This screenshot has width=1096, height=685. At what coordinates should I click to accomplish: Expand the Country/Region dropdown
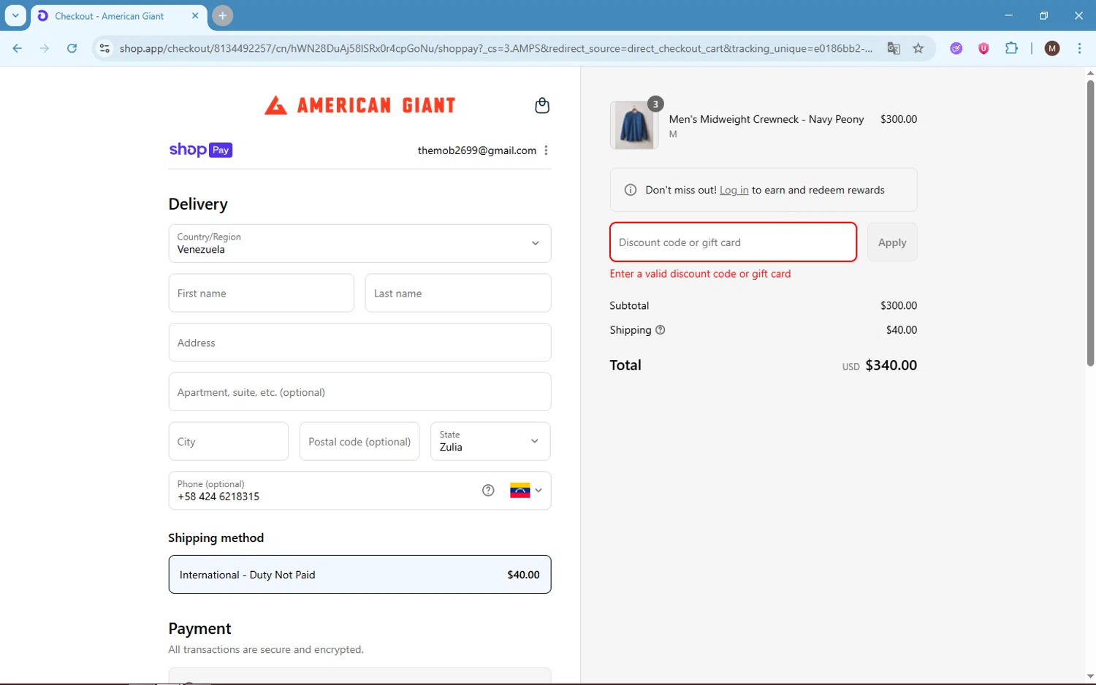pos(359,243)
